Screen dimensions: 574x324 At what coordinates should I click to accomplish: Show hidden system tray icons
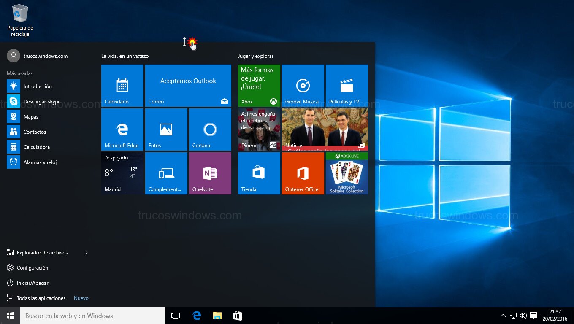click(x=503, y=316)
